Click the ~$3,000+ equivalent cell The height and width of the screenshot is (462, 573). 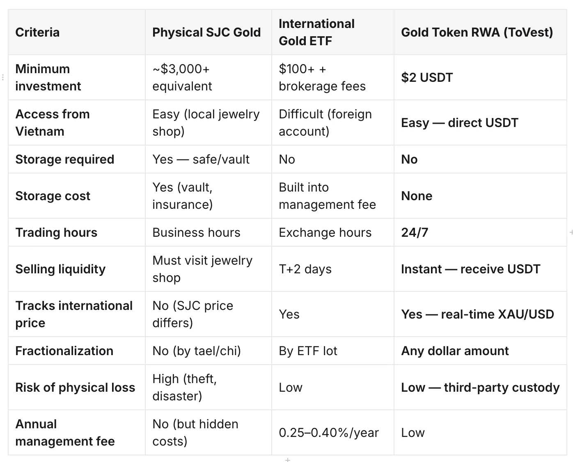click(x=209, y=77)
